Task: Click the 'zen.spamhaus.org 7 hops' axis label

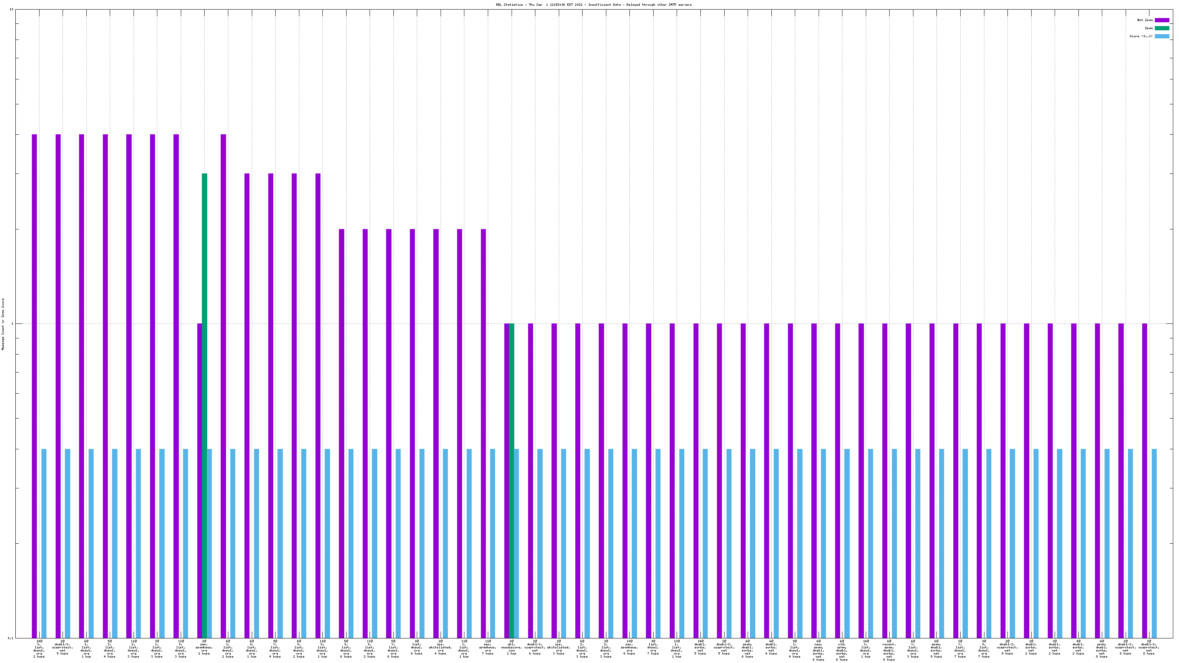Action: click(x=488, y=647)
